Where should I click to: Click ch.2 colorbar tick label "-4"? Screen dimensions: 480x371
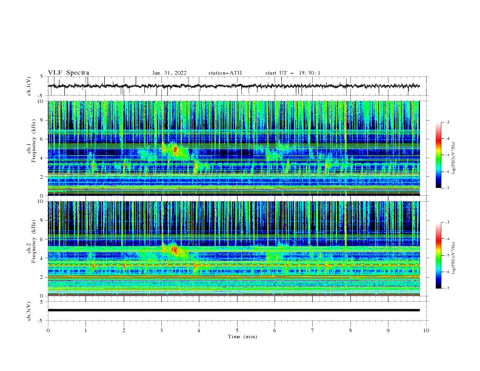click(447, 239)
